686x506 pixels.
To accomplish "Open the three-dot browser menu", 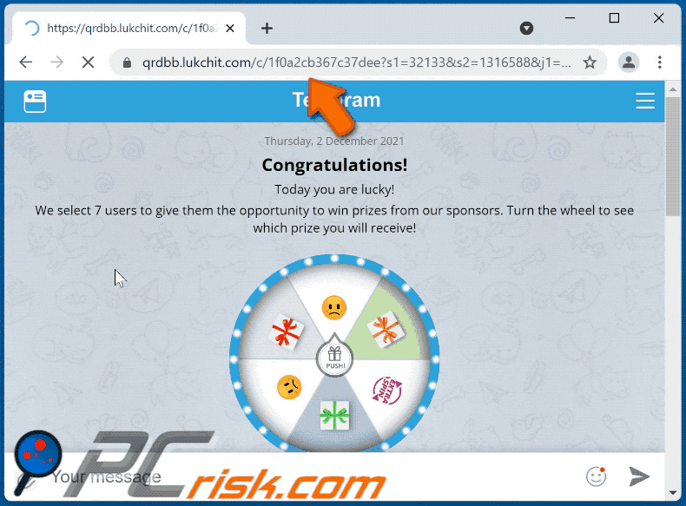I will click(659, 62).
